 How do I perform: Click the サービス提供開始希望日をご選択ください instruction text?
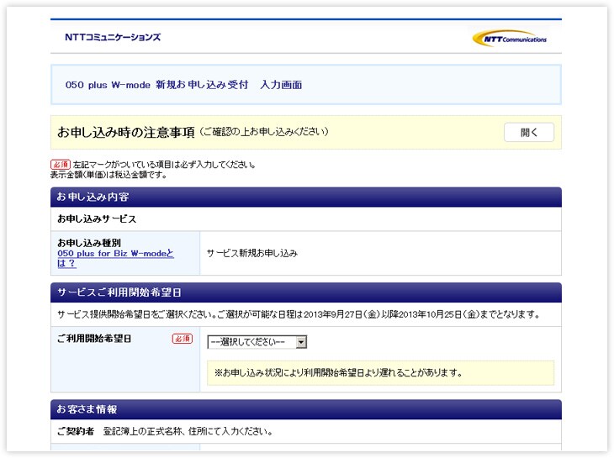click(299, 314)
